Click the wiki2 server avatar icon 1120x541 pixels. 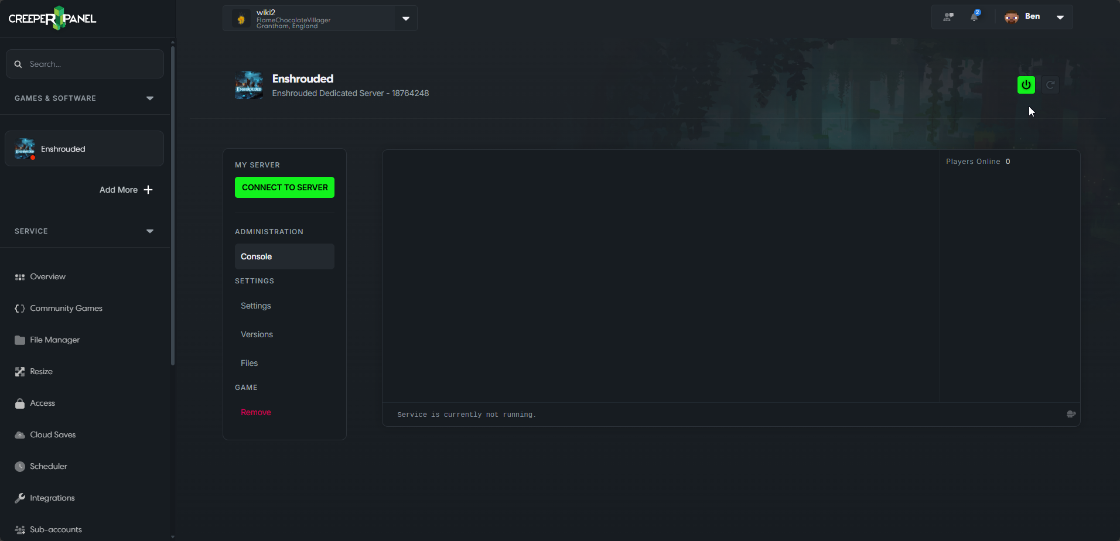pos(241,19)
